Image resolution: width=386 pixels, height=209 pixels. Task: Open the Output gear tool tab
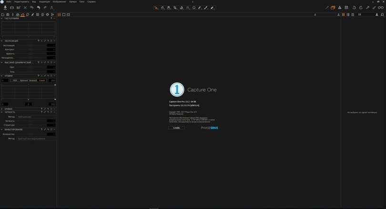pyautogui.click(x=48, y=15)
